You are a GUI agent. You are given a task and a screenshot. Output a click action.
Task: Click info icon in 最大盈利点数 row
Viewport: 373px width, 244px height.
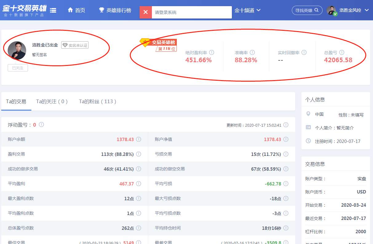(139, 198)
